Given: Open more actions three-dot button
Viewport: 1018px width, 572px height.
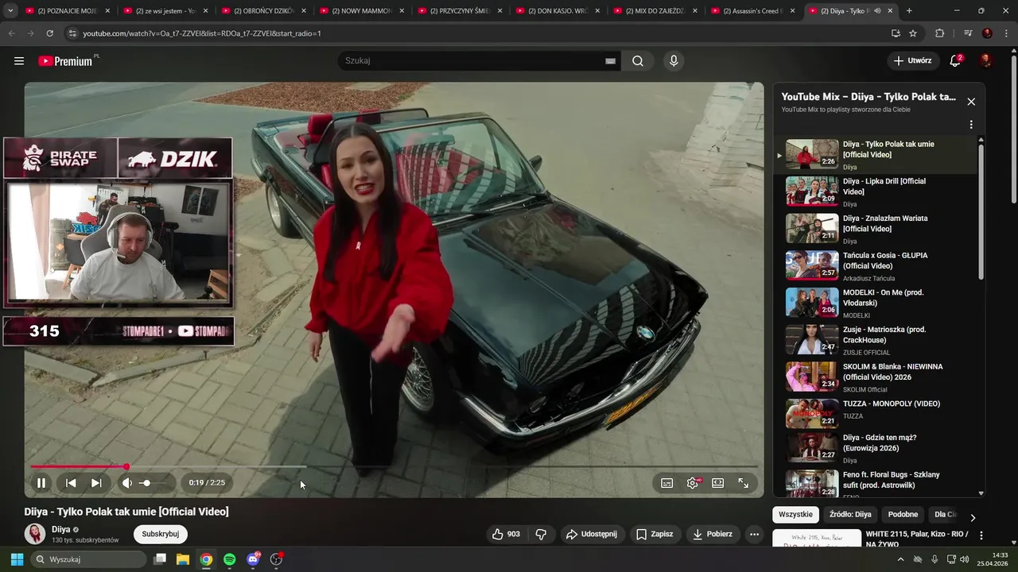Looking at the screenshot, I should coord(755,534).
